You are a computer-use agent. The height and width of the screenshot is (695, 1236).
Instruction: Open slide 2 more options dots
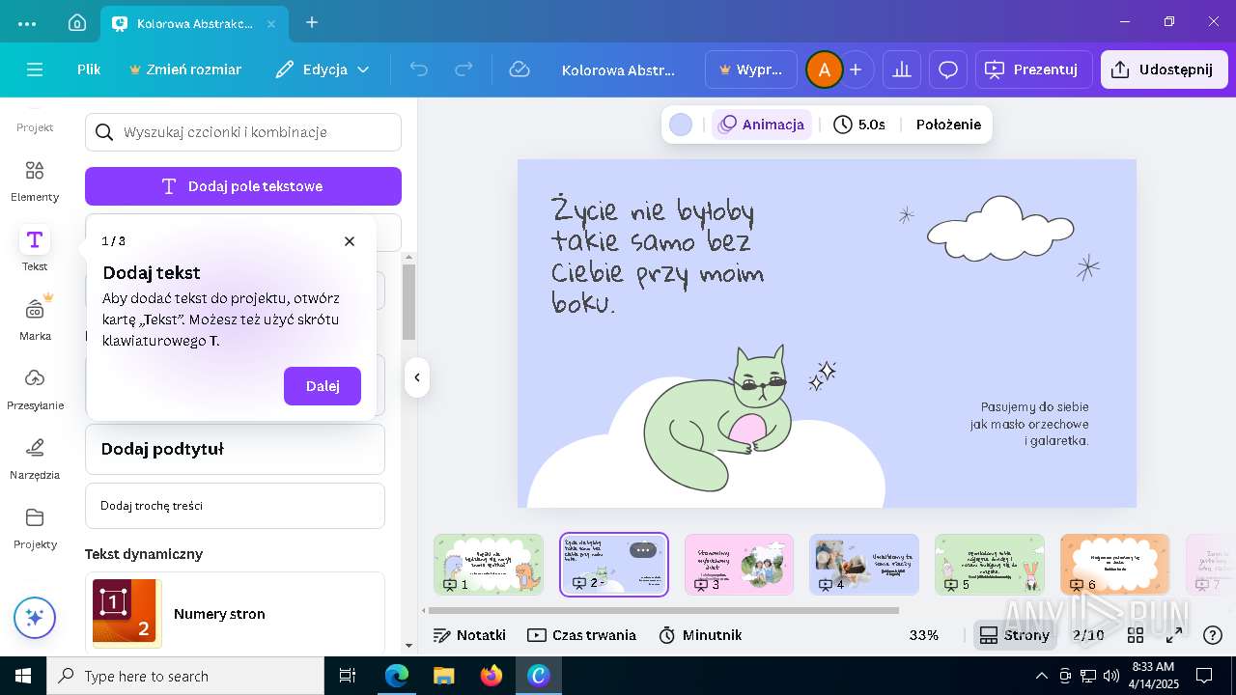[x=643, y=550]
